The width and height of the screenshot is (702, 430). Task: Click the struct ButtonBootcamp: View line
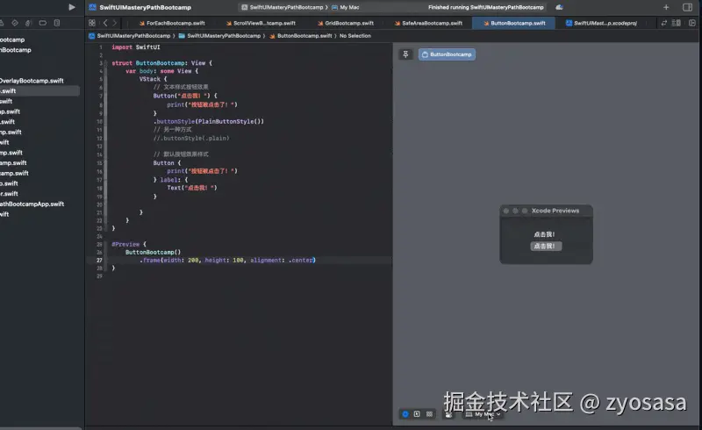click(x=161, y=63)
